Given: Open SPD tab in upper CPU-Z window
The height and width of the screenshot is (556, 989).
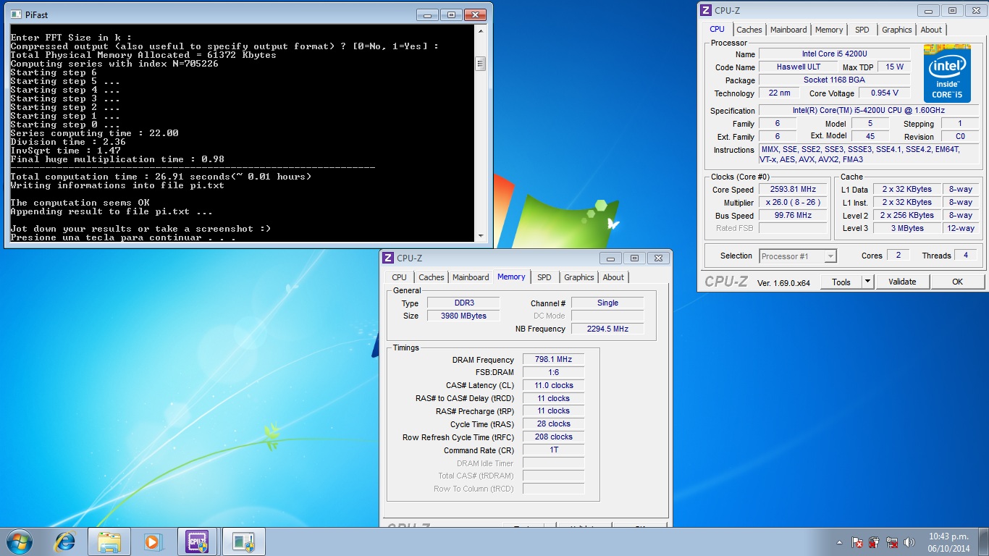Looking at the screenshot, I should pos(862,30).
